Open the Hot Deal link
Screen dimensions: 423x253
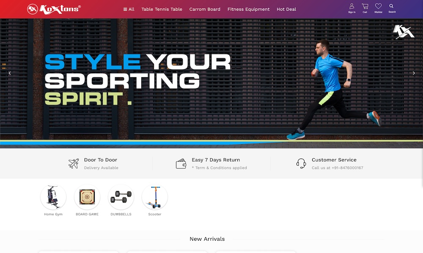[286, 9]
